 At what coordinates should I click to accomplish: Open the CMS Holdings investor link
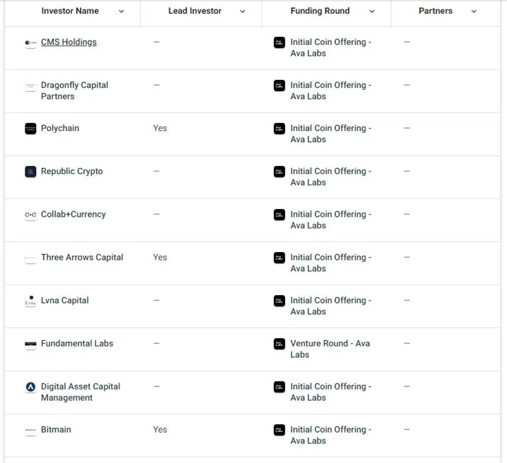(69, 42)
